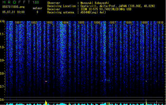Click the 0.8 kHz axis label

tap(2, 73)
